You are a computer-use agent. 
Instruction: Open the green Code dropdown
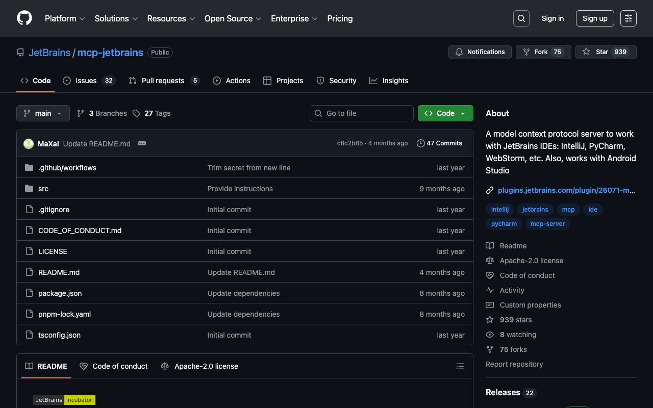pyautogui.click(x=445, y=113)
